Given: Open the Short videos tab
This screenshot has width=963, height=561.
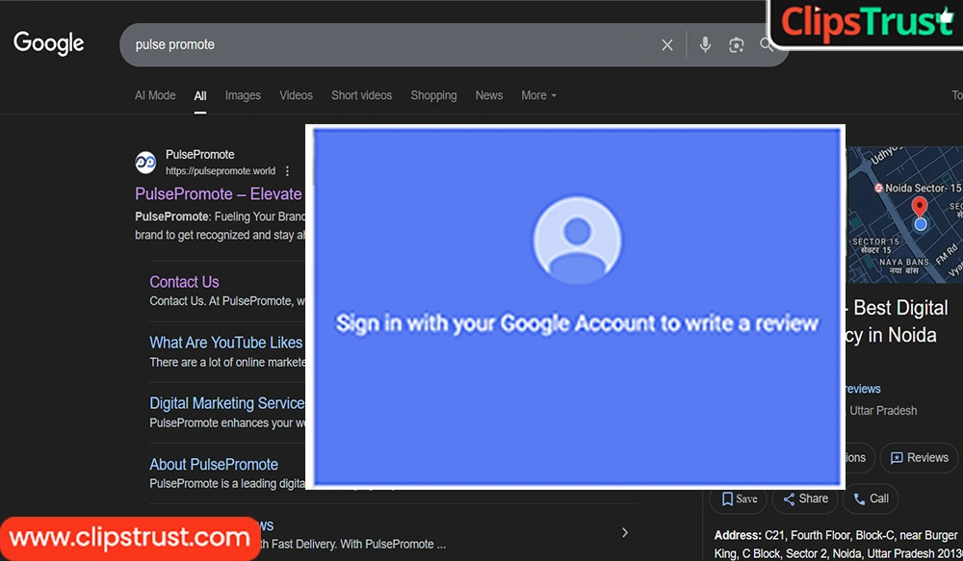Looking at the screenshot, I should (361, 95).
